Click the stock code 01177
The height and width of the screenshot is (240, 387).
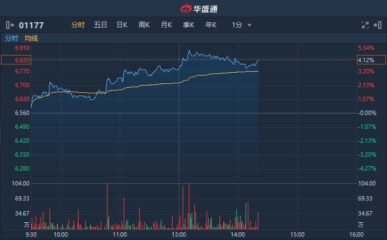pyautogui.click(x=31, y=25)
